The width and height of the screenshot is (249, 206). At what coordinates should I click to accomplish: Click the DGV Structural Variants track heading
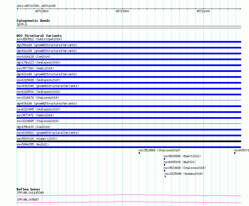tap(39, 36)
